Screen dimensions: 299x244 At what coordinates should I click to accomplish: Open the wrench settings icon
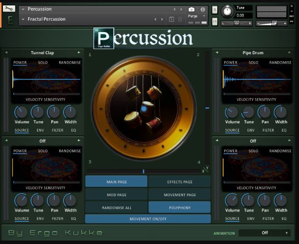coord(9,9)
